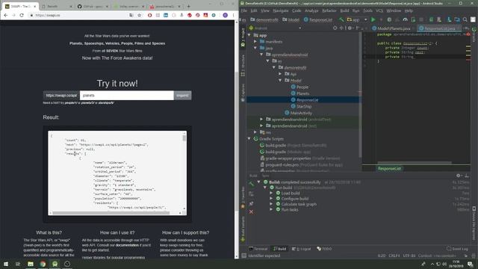
Task: Click the UTF-8 encoding indicator
Action: [x=409, y=256]
